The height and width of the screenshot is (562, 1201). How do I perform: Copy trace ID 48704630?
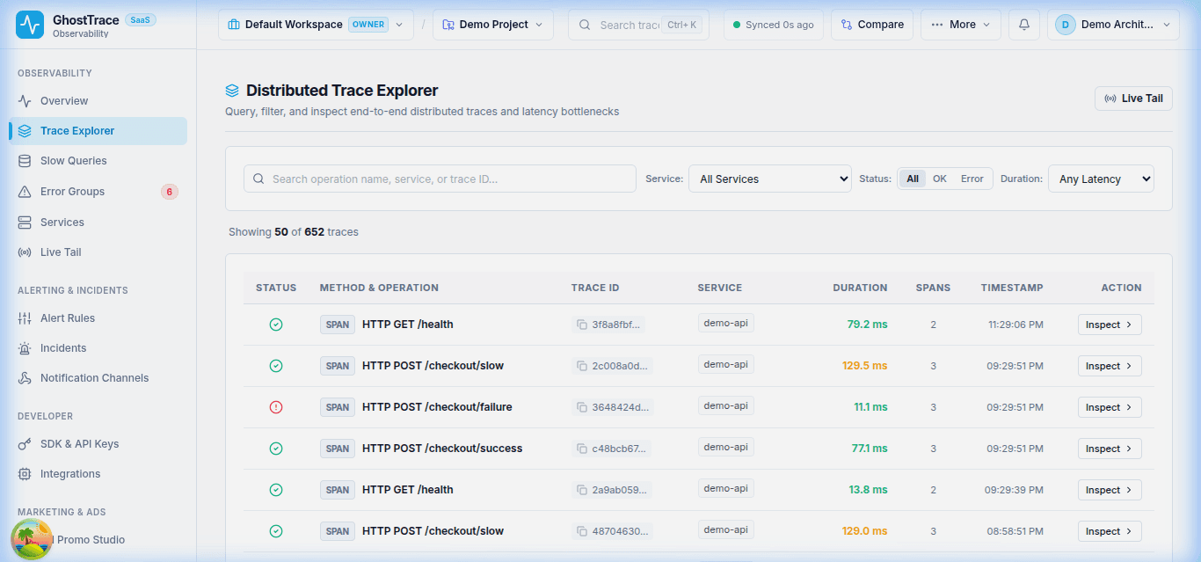[582, 531]
